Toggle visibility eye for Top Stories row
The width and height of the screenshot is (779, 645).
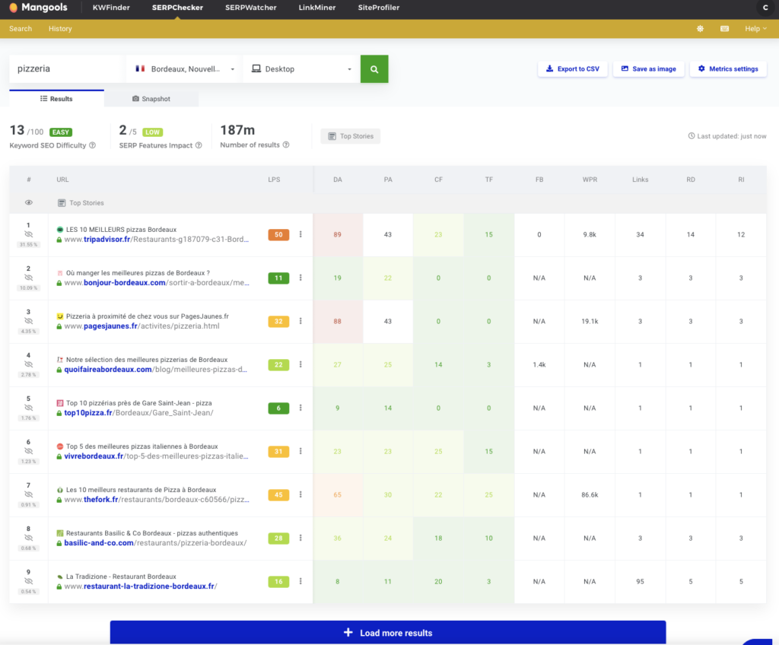click(x=29, y=203)
